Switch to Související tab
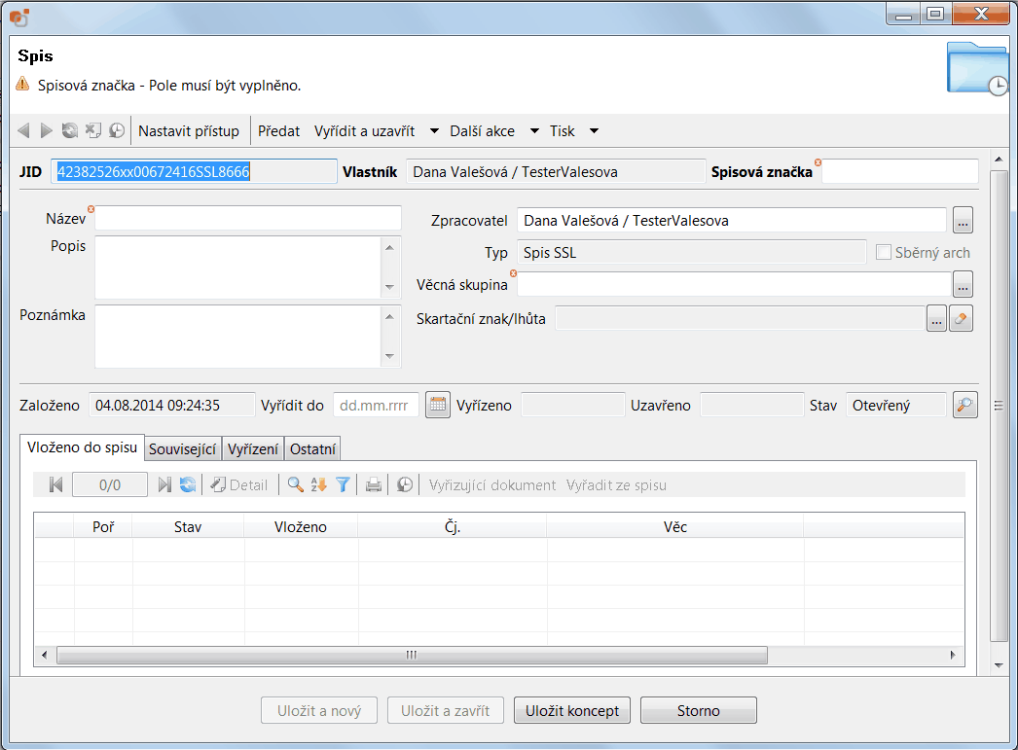Image resolution: width=1018 pixels, height=750 pixels. click(x=182, y=449)
